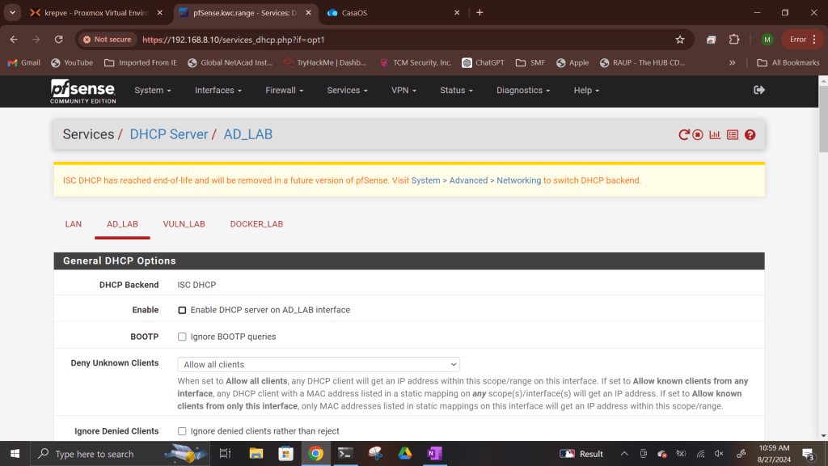The width and height of the screenshot is (828, 466).
Task: Open Chrome from the Windows taskbar
Action: 316,454
